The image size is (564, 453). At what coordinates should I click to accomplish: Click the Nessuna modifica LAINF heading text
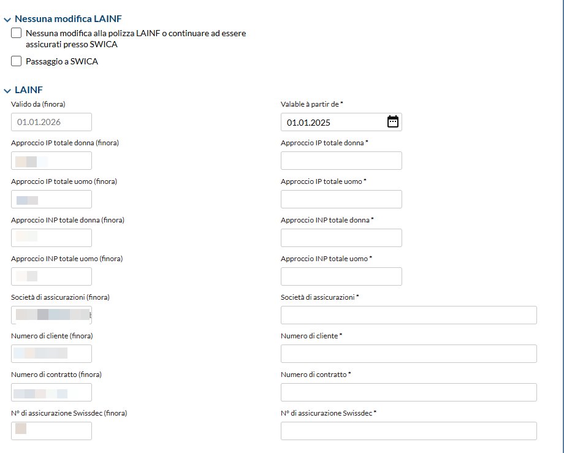68,18
